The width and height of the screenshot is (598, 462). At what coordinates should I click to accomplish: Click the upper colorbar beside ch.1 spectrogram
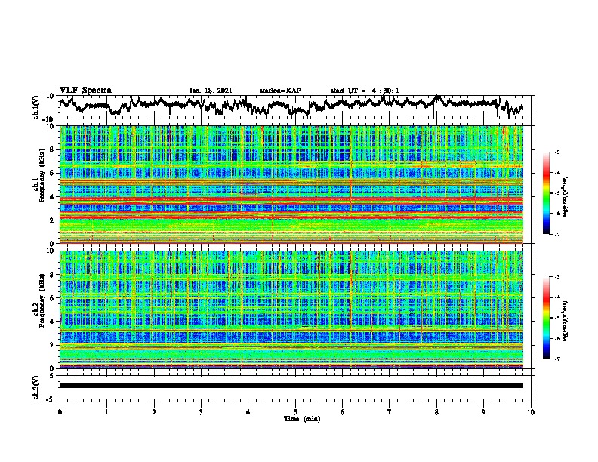click(546, 193)
